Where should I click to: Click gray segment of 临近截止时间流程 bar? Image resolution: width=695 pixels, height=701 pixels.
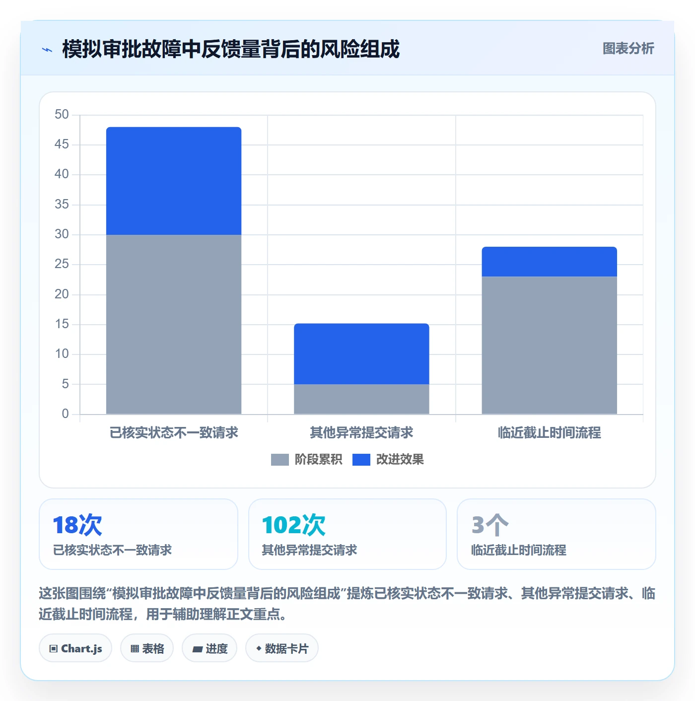550,345
